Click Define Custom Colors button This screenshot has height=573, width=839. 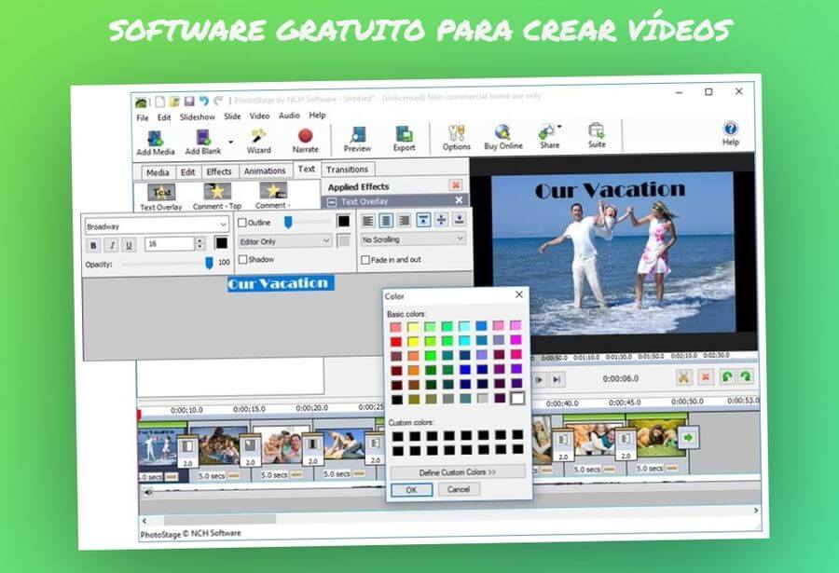458,472
